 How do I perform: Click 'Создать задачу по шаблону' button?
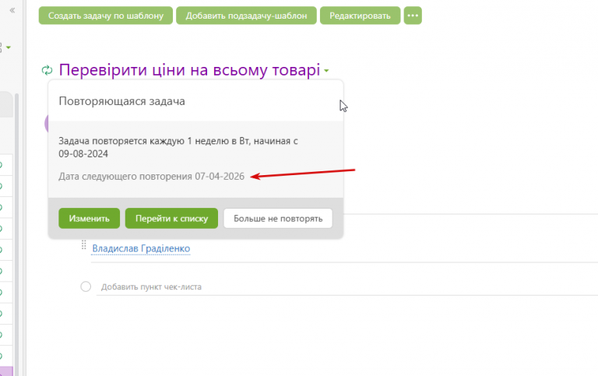tap(106, 16)
